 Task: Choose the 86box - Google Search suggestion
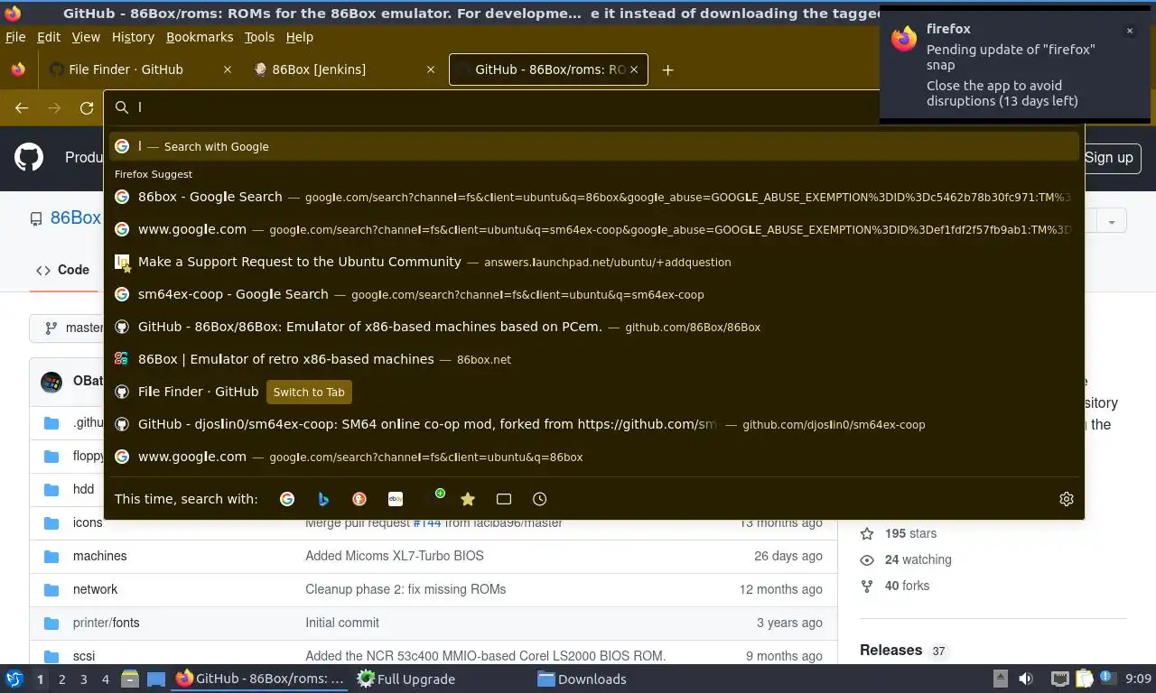coord(594,197)
